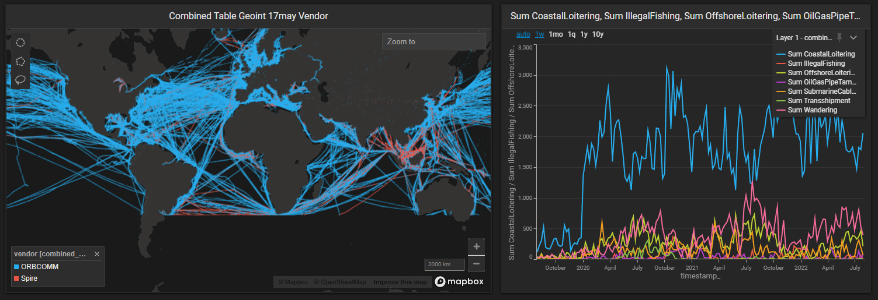Toggle Sum CoastalLoitering series visibility
The image size is (878, 300).
click(x=821, y=54)
